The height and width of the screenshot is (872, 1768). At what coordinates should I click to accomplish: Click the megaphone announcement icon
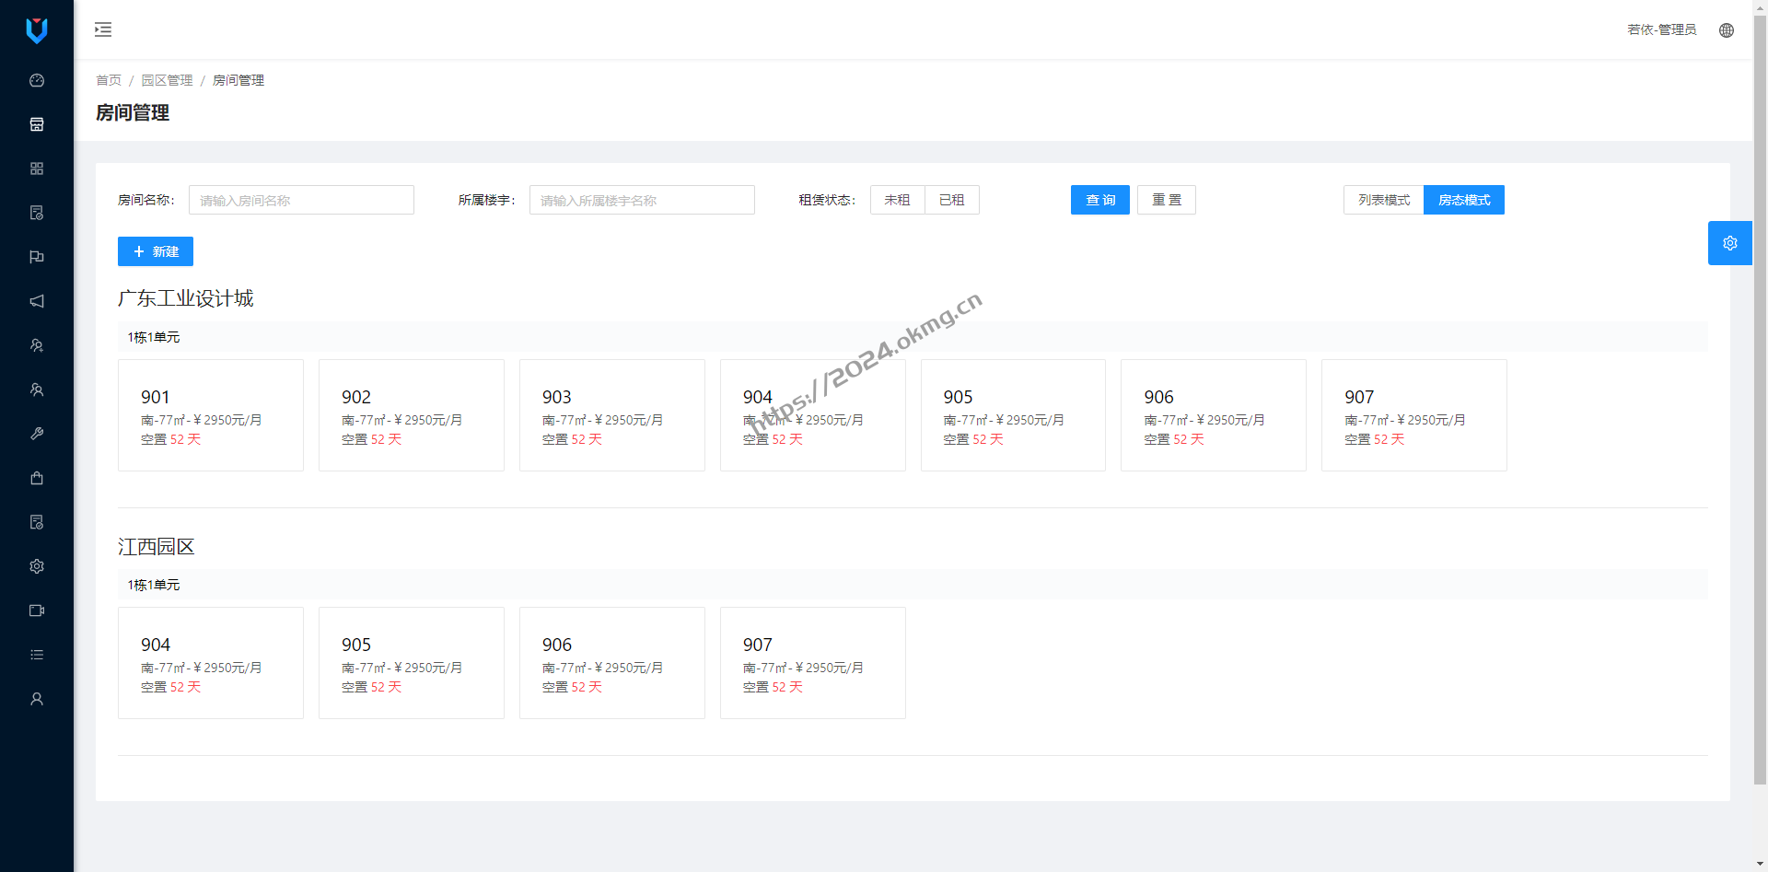coord(37,301)
